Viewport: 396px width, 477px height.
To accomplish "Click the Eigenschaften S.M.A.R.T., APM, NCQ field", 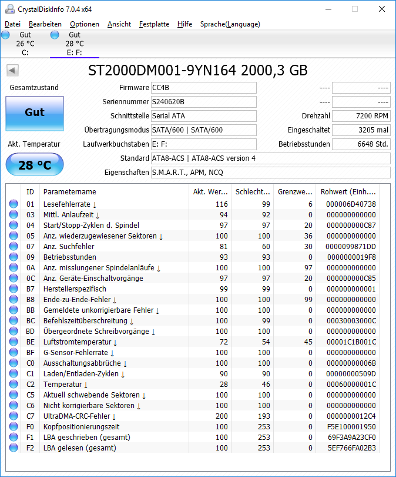I will tap(271, 173).
